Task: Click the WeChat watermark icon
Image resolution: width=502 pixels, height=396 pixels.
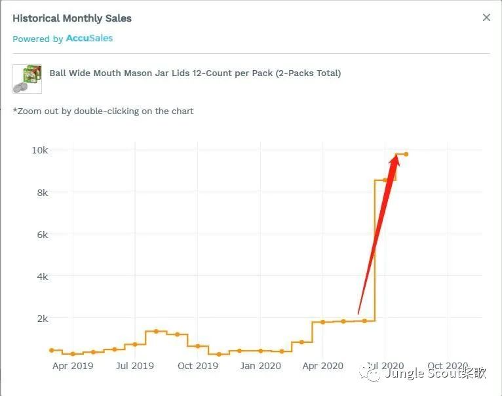Action: point(372,374)
